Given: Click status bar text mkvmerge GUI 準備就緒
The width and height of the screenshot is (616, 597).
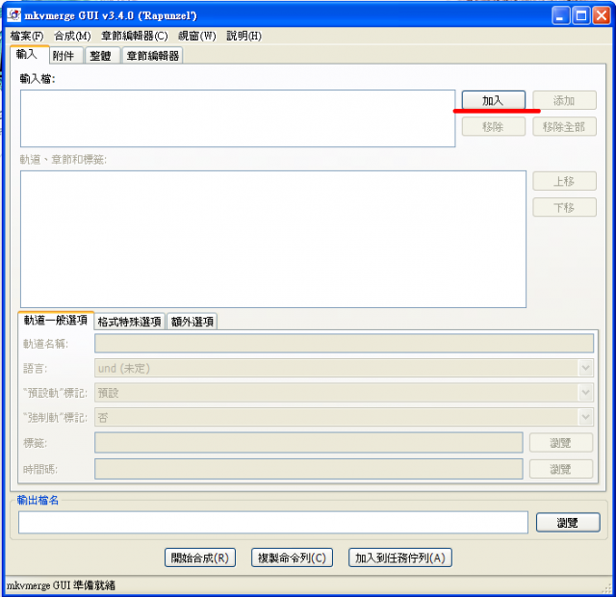Looking at the screenshot, I should click(61, 585).
